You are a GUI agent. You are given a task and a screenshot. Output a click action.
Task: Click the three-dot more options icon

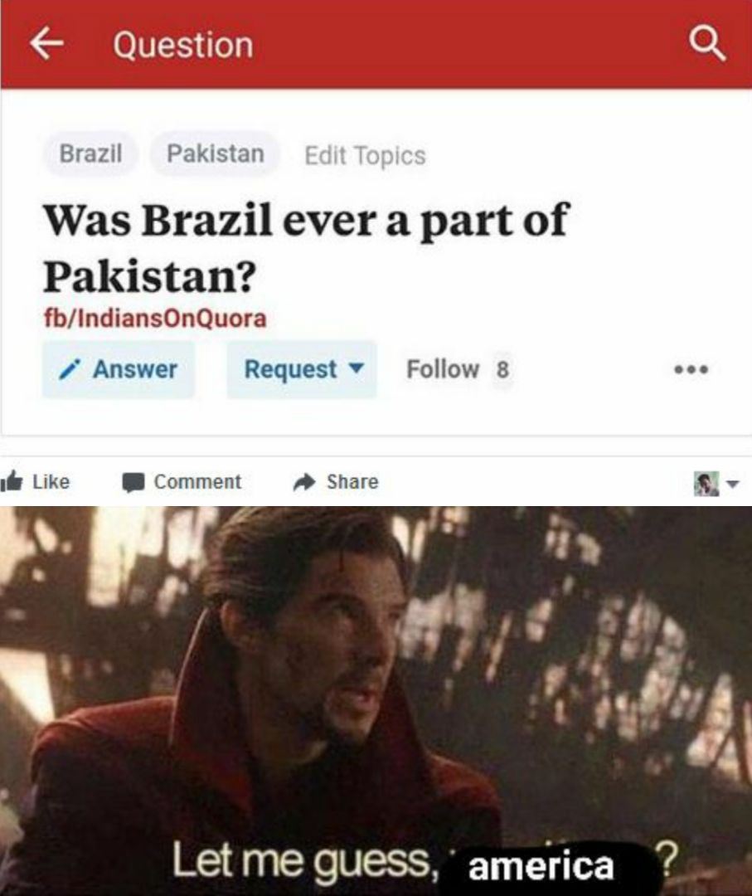pyautogui.click(x=691, y=369)
